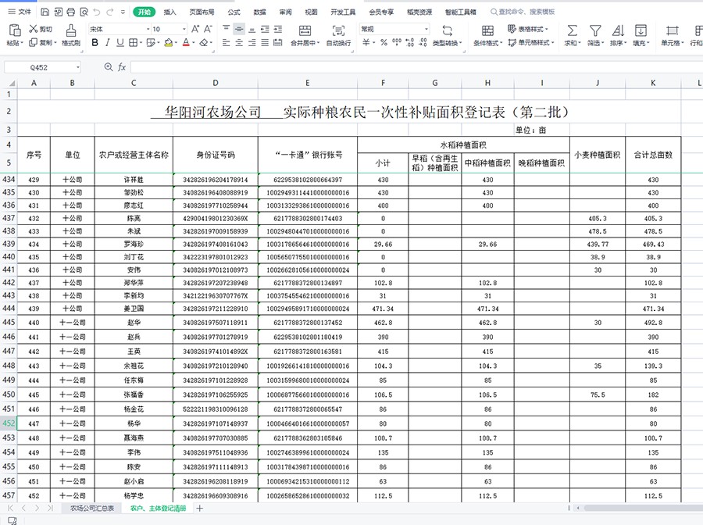Click the Insert Function fx icon
The width and height of the screenshot is (703, 525).
(122, 67)
